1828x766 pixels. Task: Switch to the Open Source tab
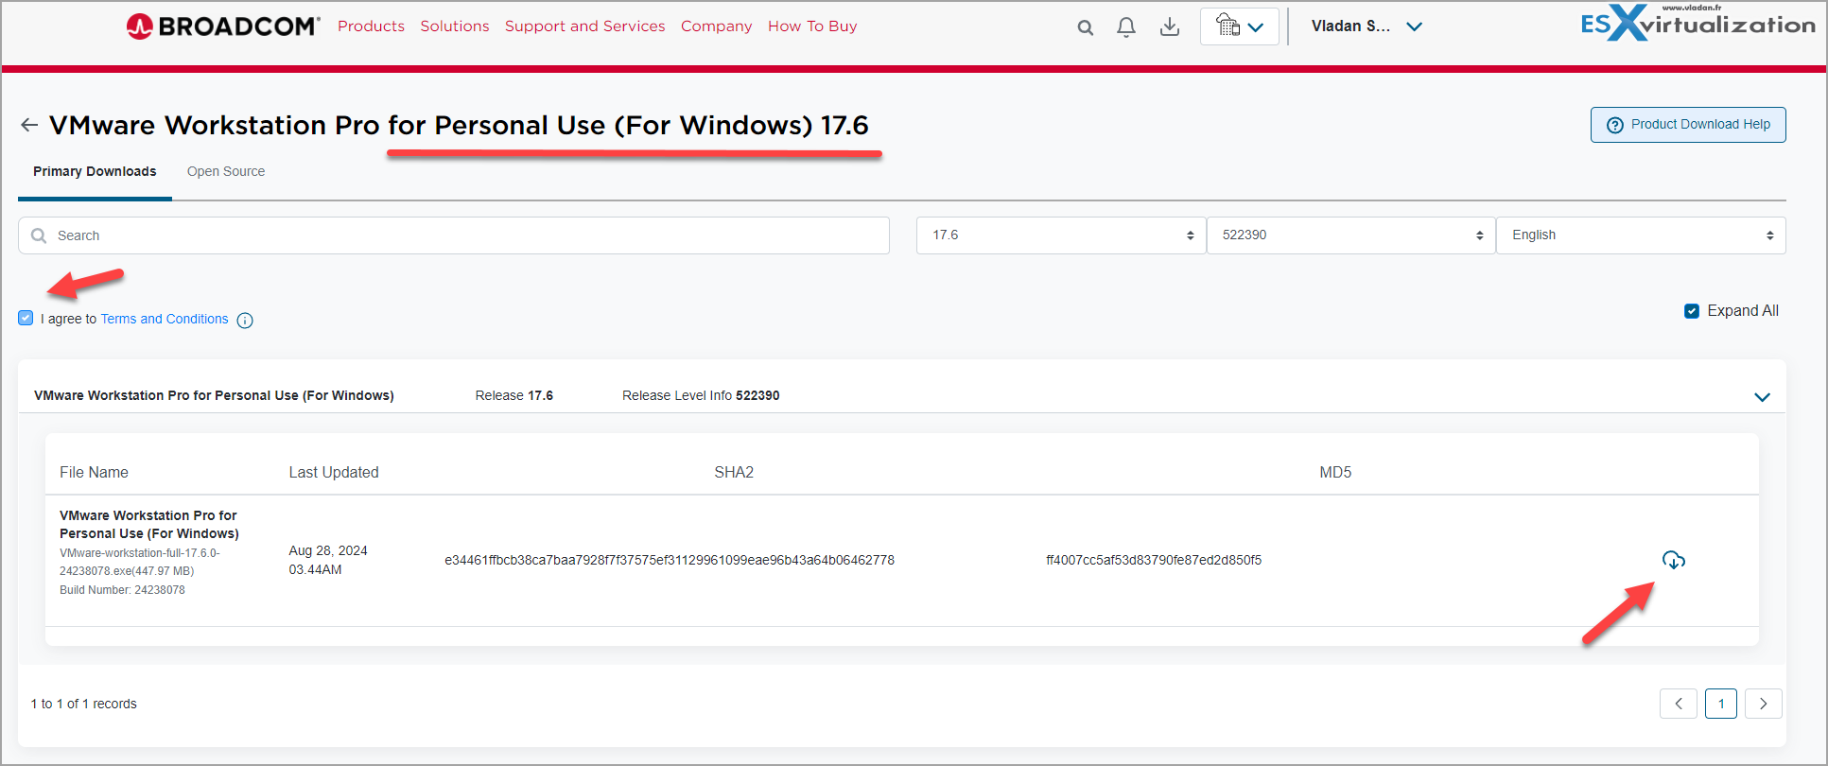tap(226, 171)
